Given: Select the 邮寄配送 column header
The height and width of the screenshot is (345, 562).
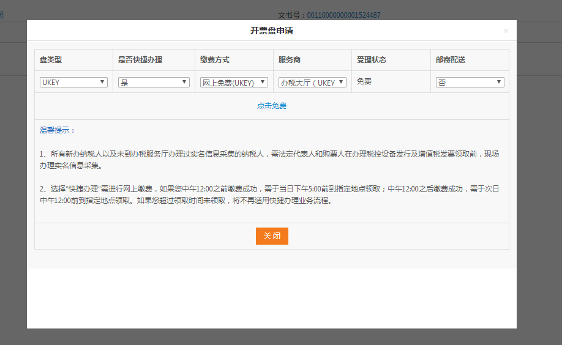Looking at the screenshot, I should (x=450, y=60).
